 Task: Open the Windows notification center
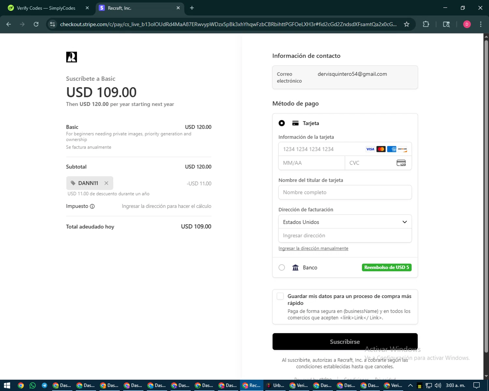tap(477, 385)
